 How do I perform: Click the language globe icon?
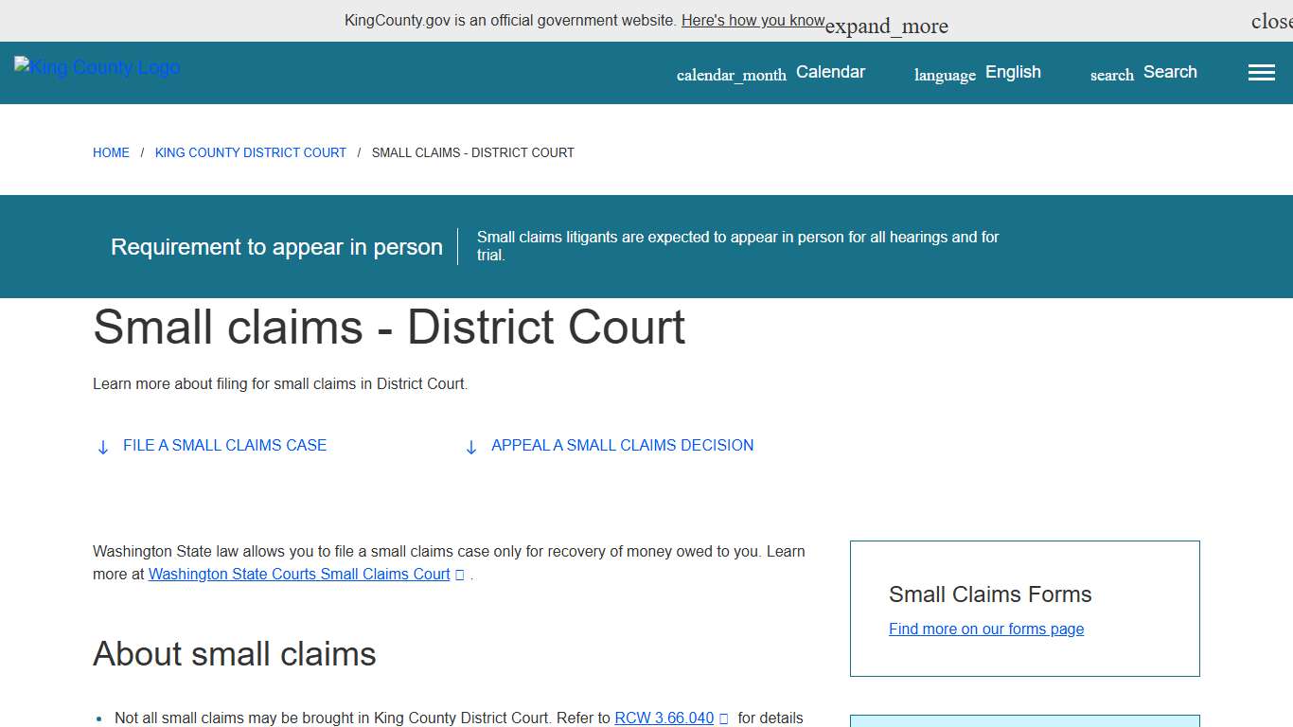point(944,74)
